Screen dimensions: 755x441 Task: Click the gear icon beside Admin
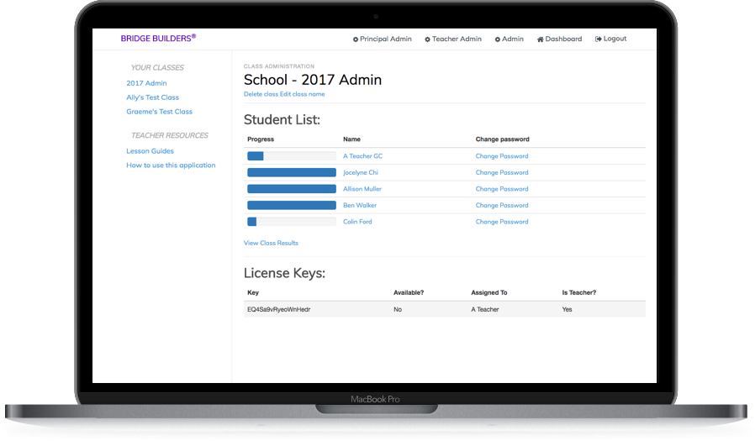(498, 39)
